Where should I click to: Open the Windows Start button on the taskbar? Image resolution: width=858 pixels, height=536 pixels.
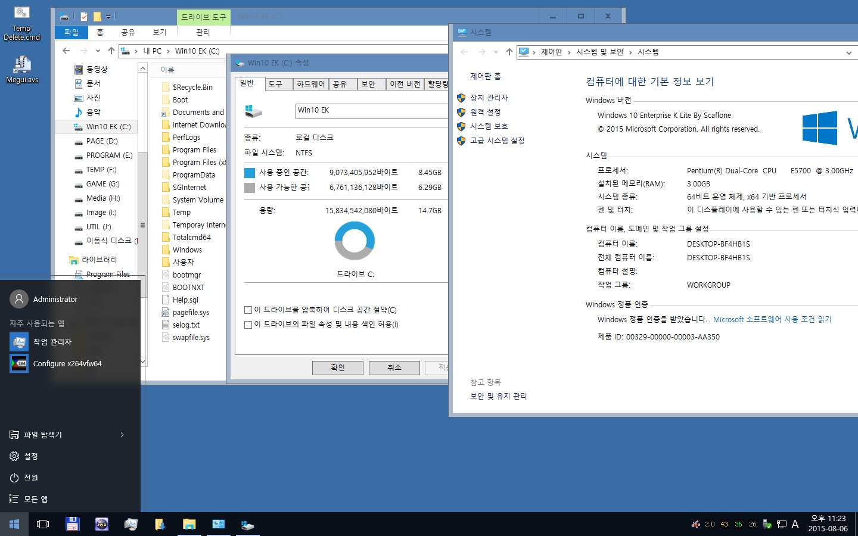(14, 524)
